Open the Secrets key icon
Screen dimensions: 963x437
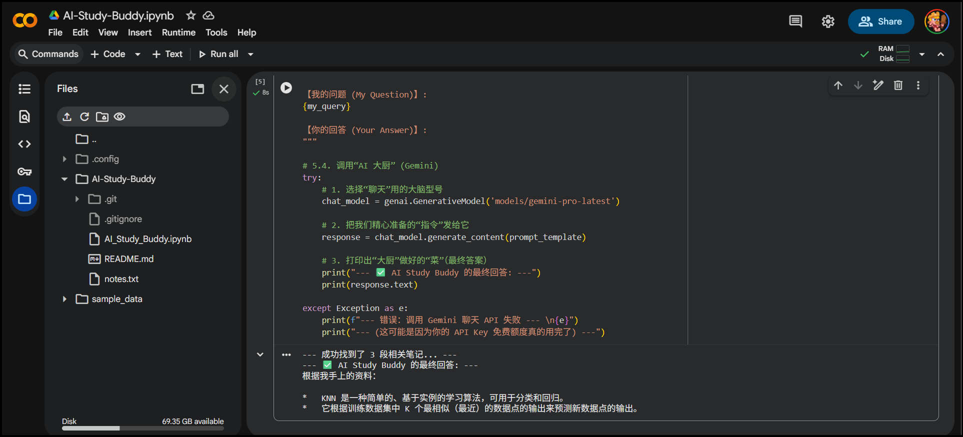(x=24, y=171)
